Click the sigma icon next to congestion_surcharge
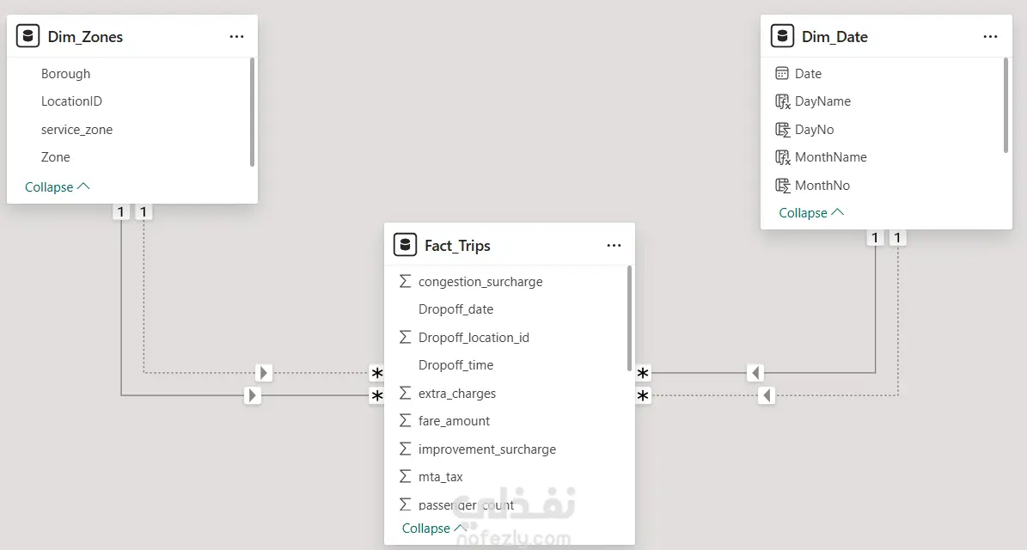The image size is (1027, 550). [x=406, y=282]
